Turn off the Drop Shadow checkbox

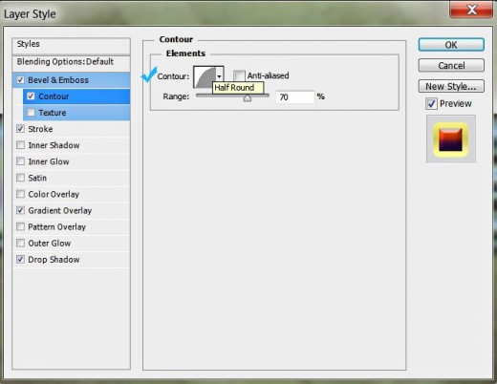[x=20, y=259]
